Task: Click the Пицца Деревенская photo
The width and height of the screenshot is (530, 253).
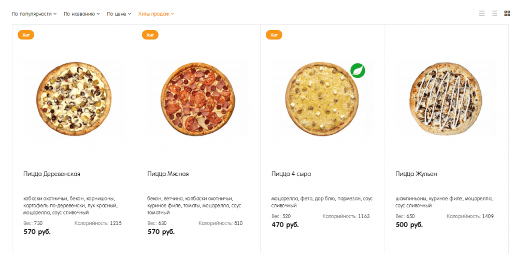Action: 74,99
